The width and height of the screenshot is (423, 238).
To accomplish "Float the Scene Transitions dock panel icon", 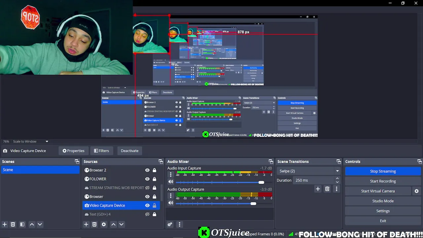I will click(339, 162).
